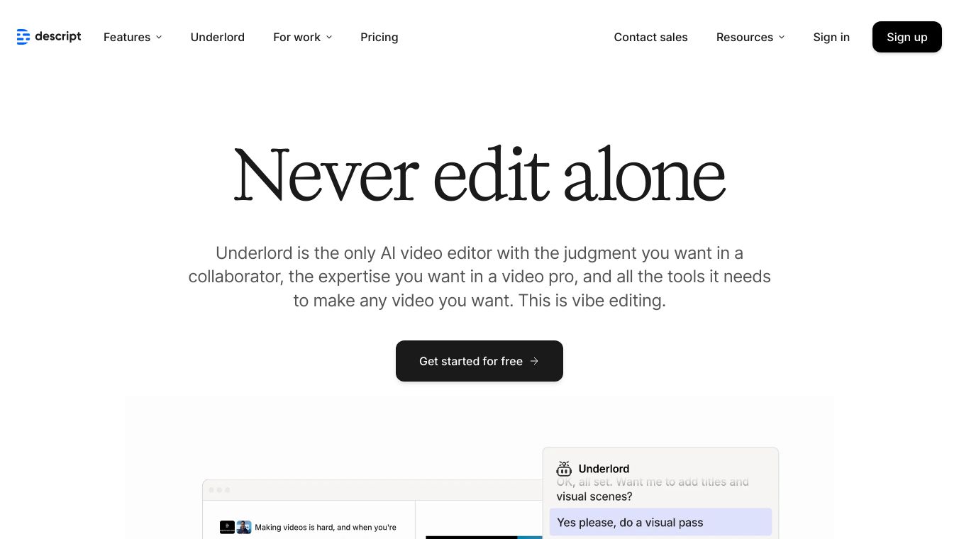Choose the 'Yes please, do a visual pass' reply
The width and height of the screenshot is (959, 539).
tap(660, 523)
